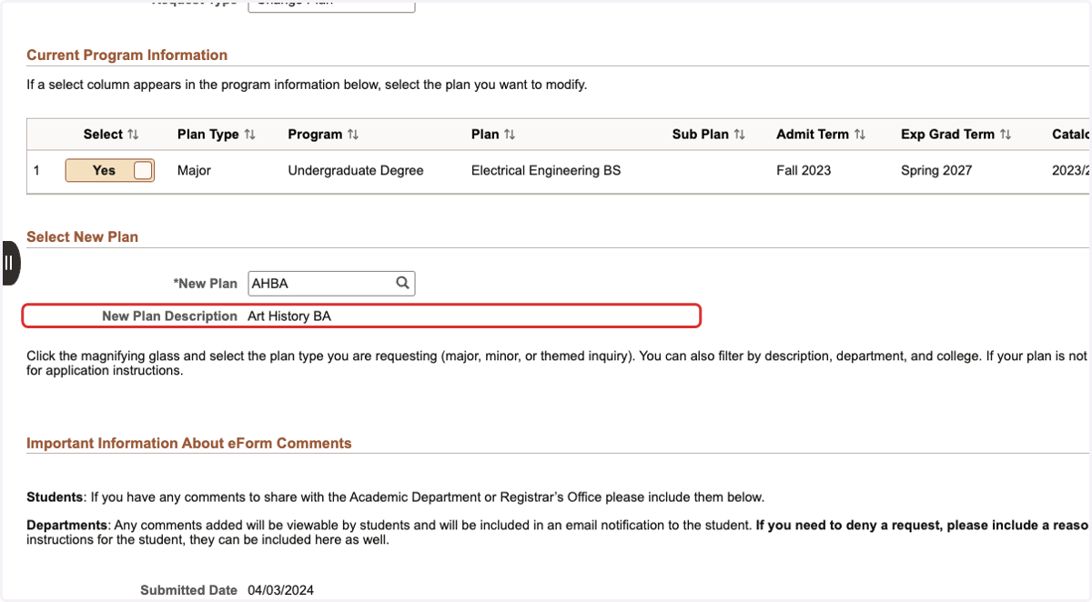
Task: Click the Select New Plan heading
Action: (83, 236)
